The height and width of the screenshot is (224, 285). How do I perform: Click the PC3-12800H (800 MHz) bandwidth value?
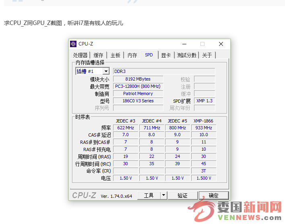click(138, 86)
